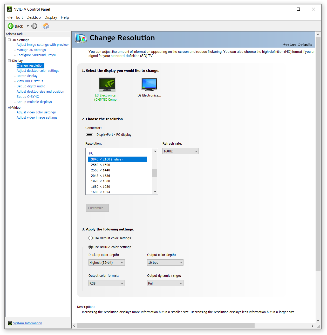Open View HDCP status

30,81
